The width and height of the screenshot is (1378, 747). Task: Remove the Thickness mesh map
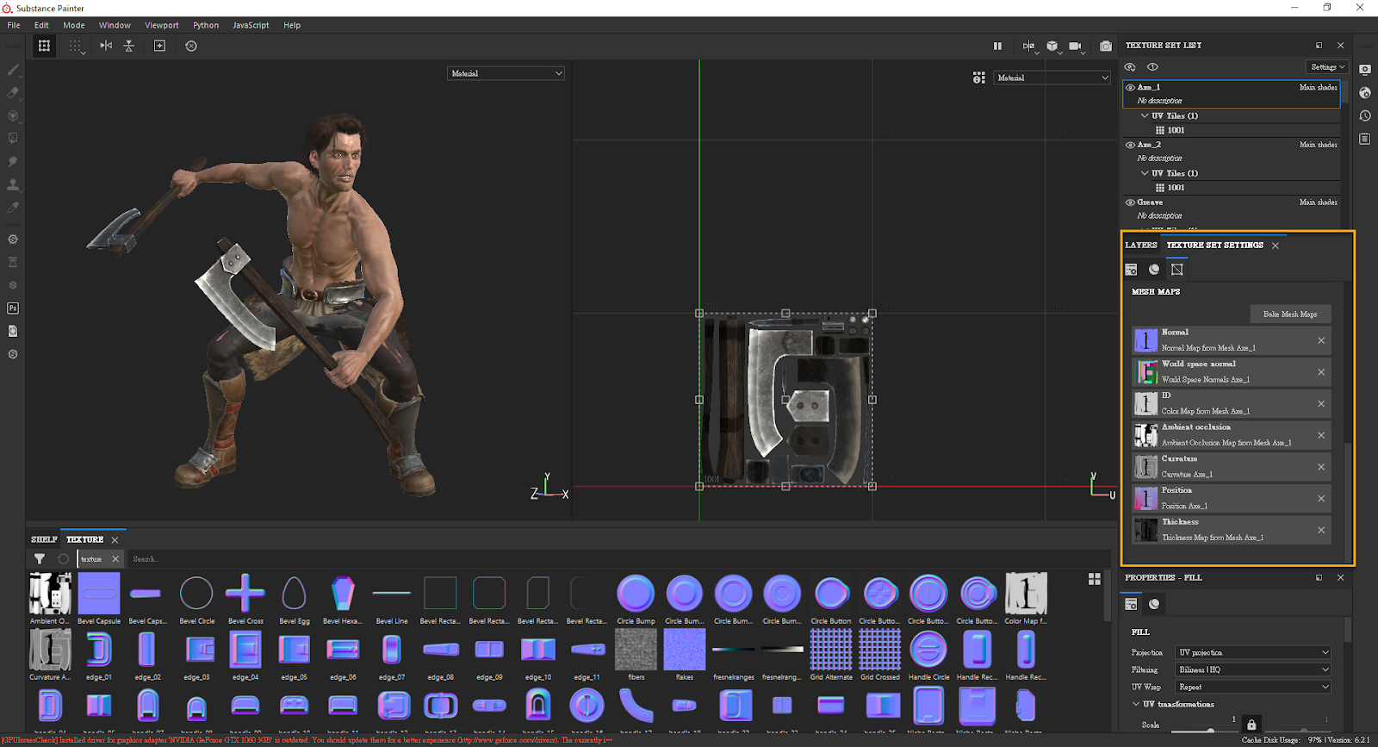tap(1321, 530)
